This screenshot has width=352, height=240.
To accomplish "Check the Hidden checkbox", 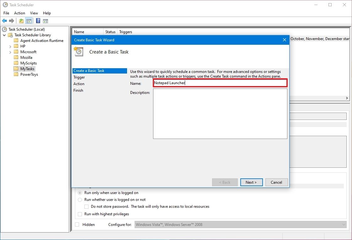I will pos(77,224).
